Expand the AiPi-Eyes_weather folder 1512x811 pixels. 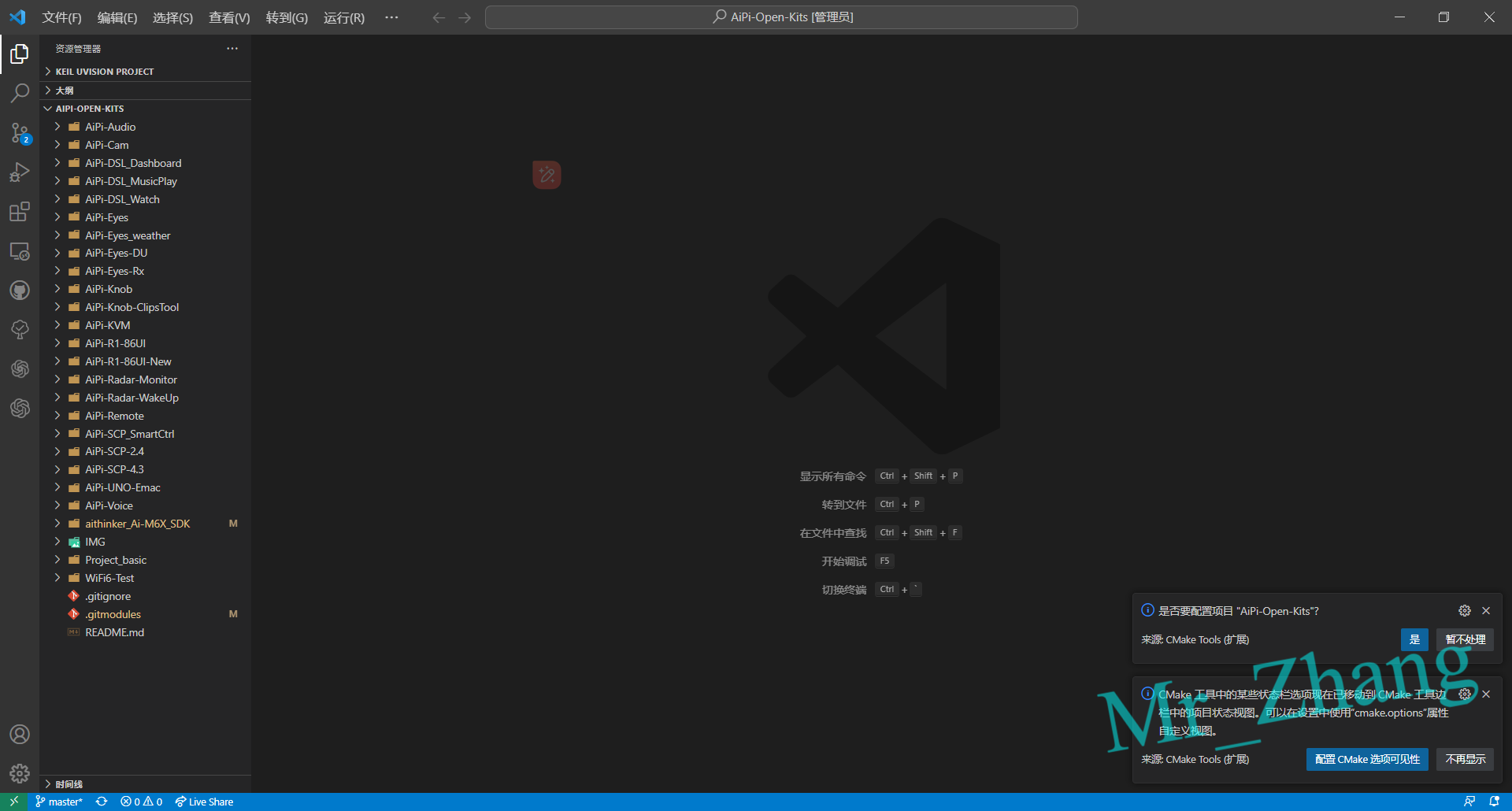[146, 235]
